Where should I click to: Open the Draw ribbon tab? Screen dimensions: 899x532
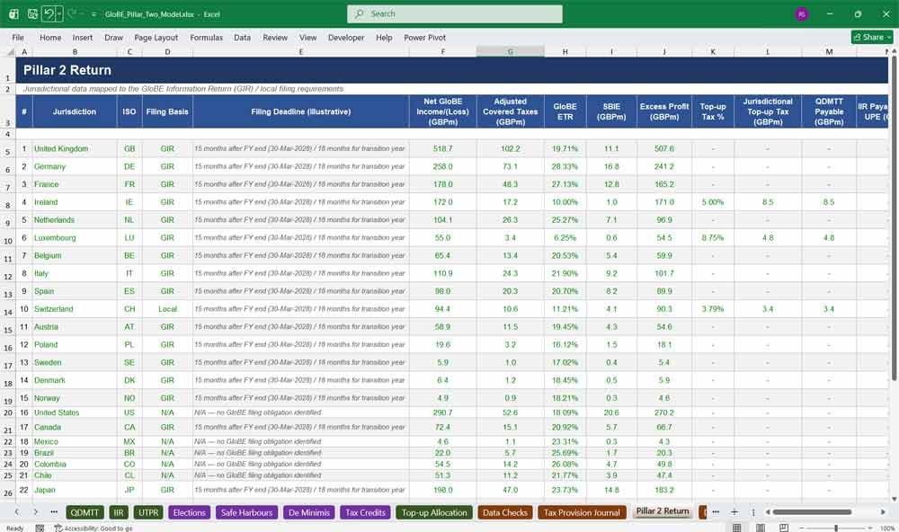(113, 37)
